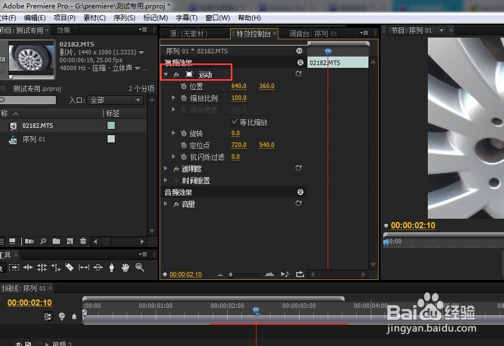The width and height of the screenshot is (504, 346).
Task: Switch to the 调音台: 序列 01 tab
Action: coord(313,34)
